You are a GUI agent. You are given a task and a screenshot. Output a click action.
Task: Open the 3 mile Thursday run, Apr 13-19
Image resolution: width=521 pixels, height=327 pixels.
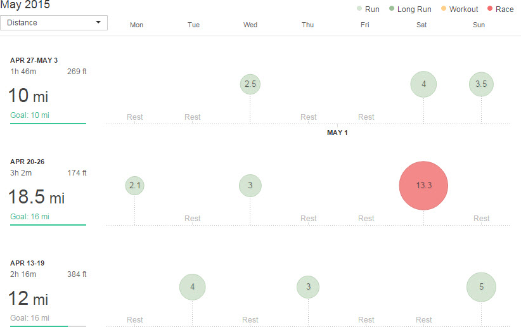308,287
